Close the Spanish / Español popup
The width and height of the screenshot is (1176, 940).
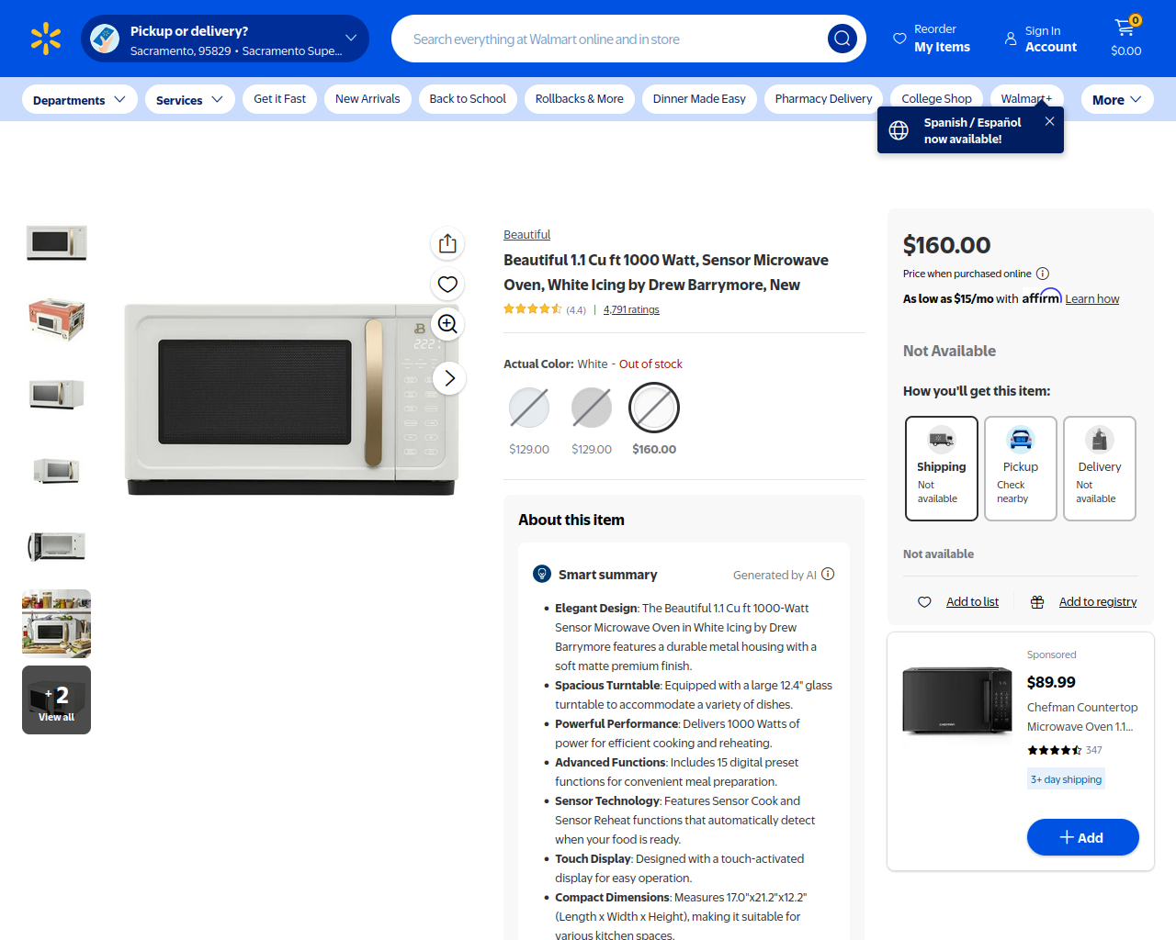tap(1049, 121)
